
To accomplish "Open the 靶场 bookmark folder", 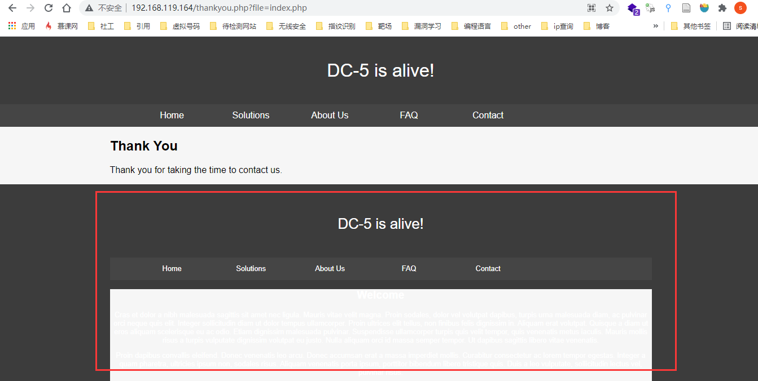I will [379, 26].
